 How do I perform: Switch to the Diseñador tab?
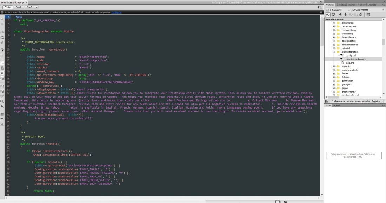click(x=372, y=5)
